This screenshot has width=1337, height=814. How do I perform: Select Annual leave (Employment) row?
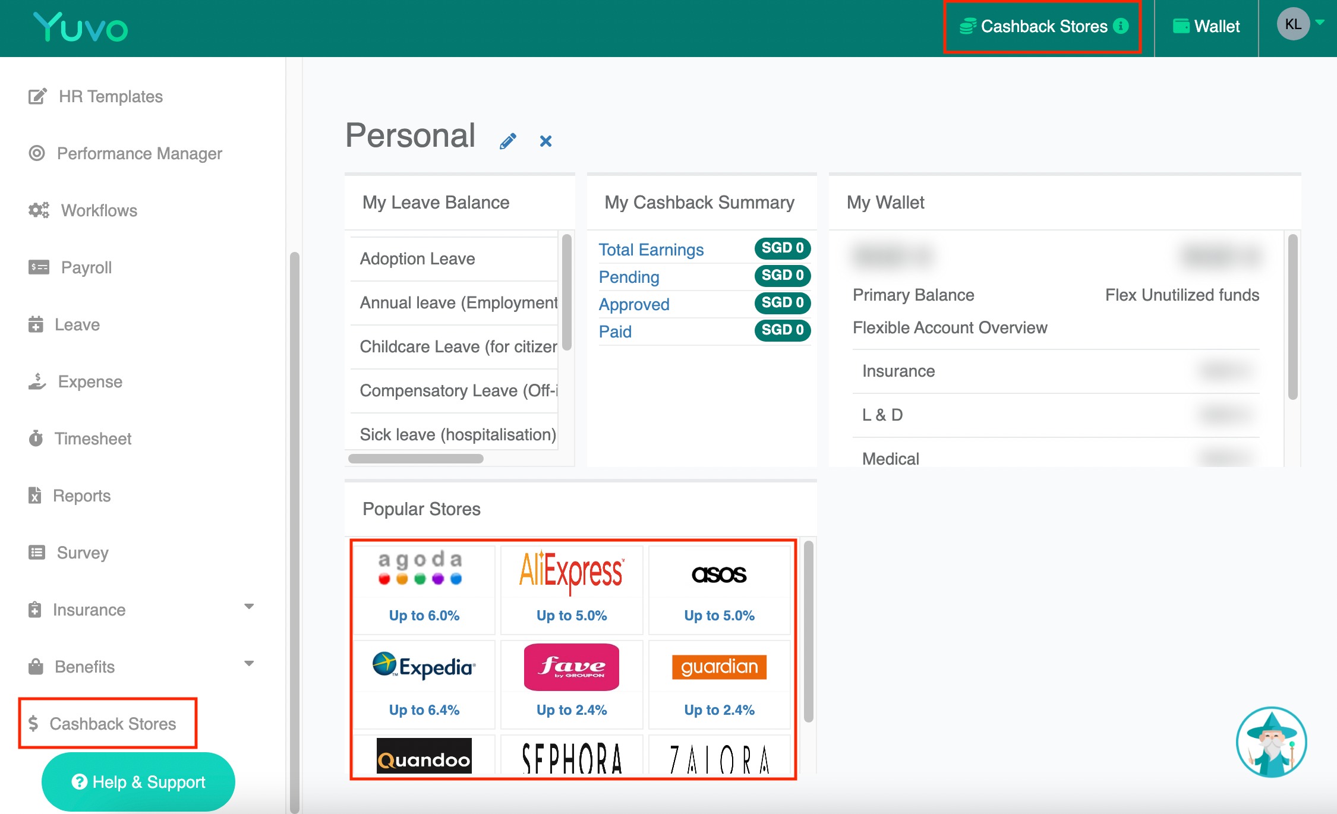tap(455, 303)
